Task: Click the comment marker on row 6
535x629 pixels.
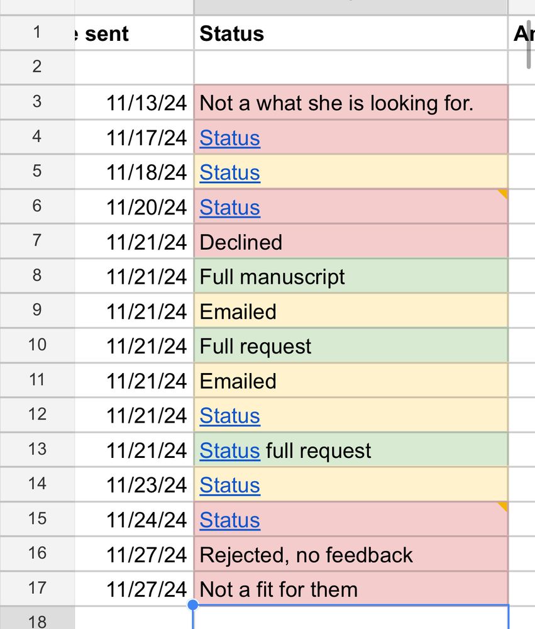Action: pyautogui.click(x=504, y=193)
